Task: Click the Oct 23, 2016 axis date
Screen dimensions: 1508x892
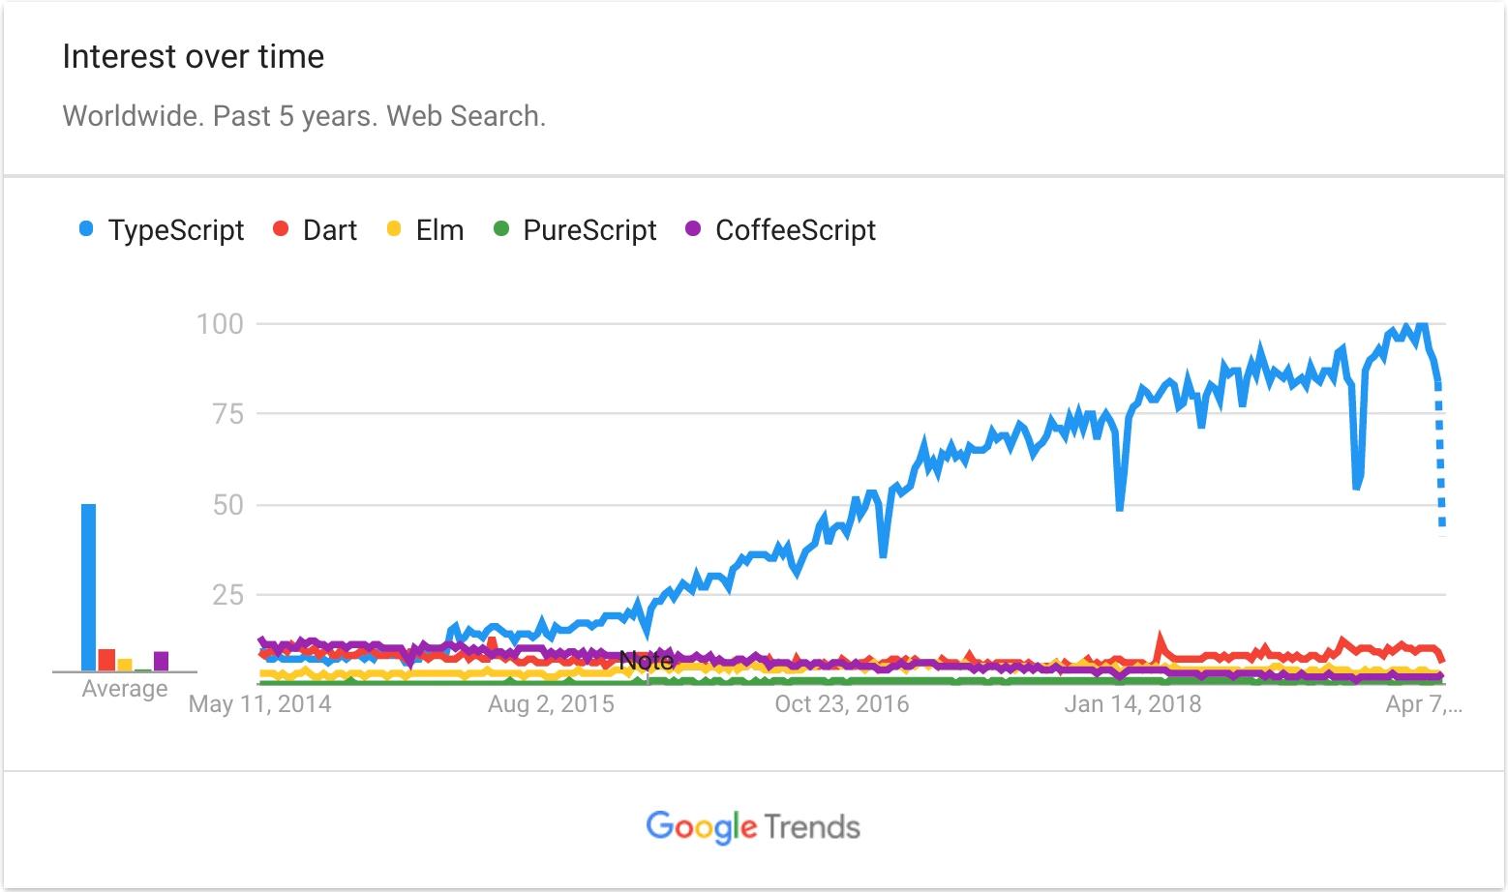Action: (841, 704)
